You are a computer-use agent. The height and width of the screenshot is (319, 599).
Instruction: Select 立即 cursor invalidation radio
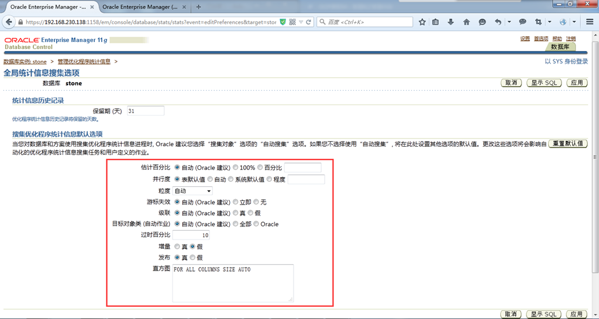[236, 202]
